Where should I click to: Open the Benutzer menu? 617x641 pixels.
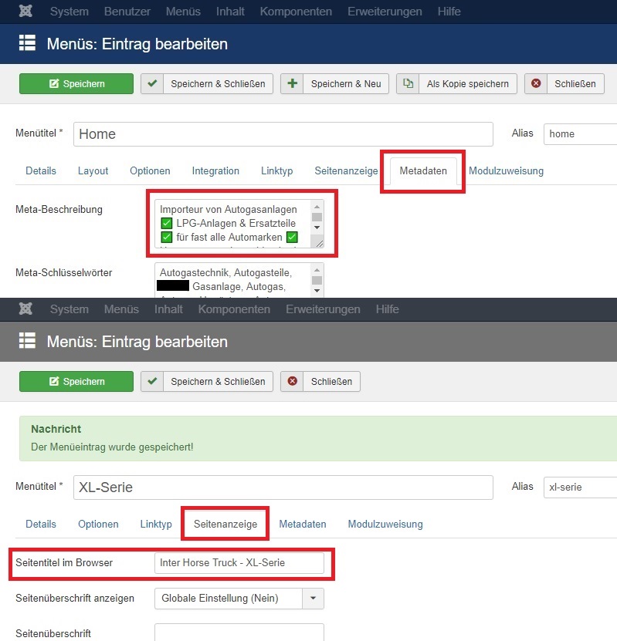127,12
